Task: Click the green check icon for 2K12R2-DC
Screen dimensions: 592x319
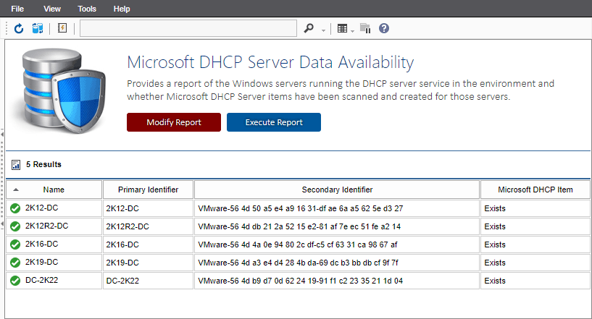Action: pos(15,226)
